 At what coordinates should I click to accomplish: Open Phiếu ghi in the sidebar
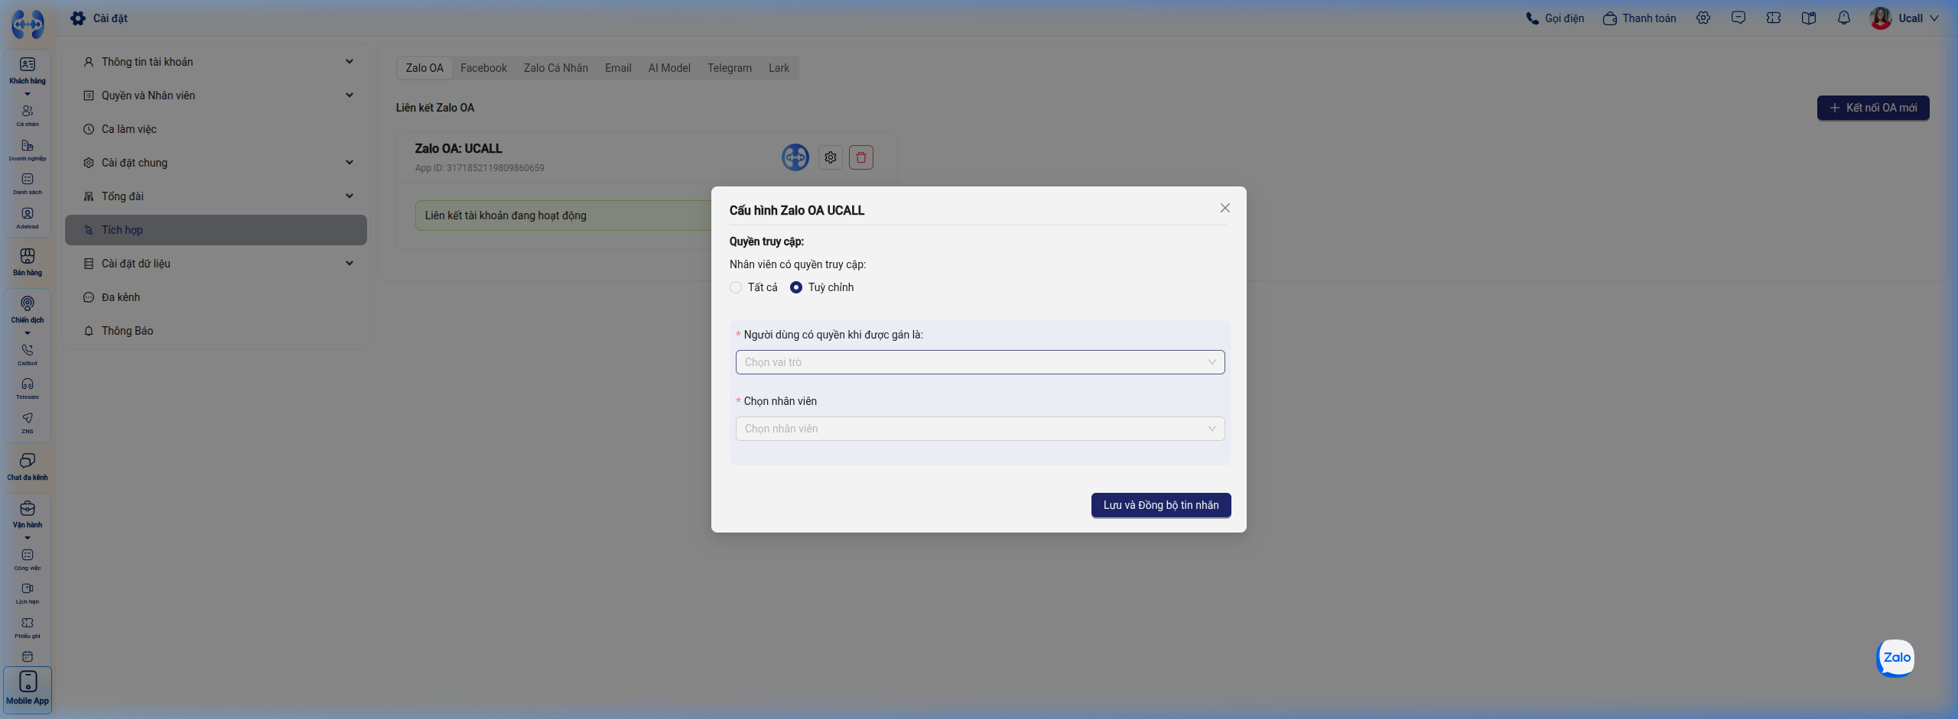click(28, 627)
